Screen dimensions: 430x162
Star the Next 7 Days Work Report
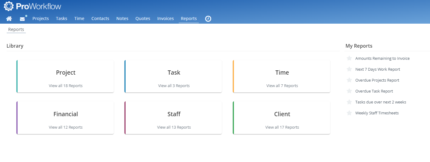point(349,69)
